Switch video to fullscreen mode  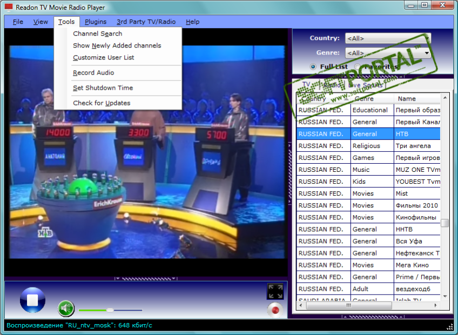click(x=275, y=292)
